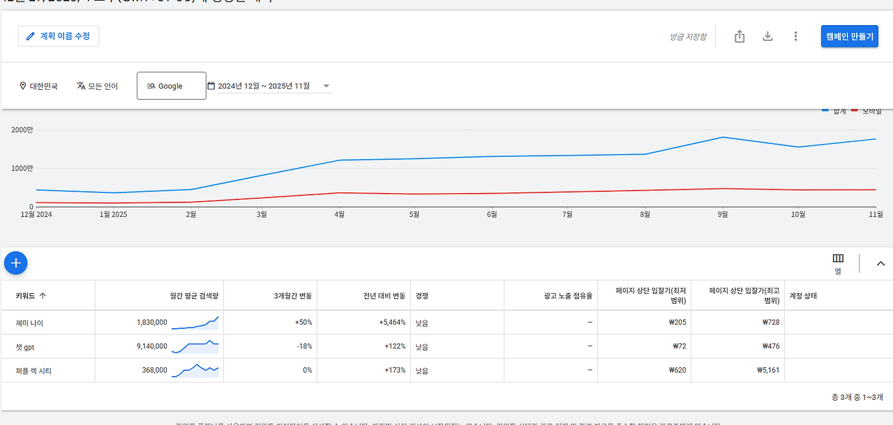Click the blue 합계 legend swatch
This screenshot has height=425, width=893.
826,111
